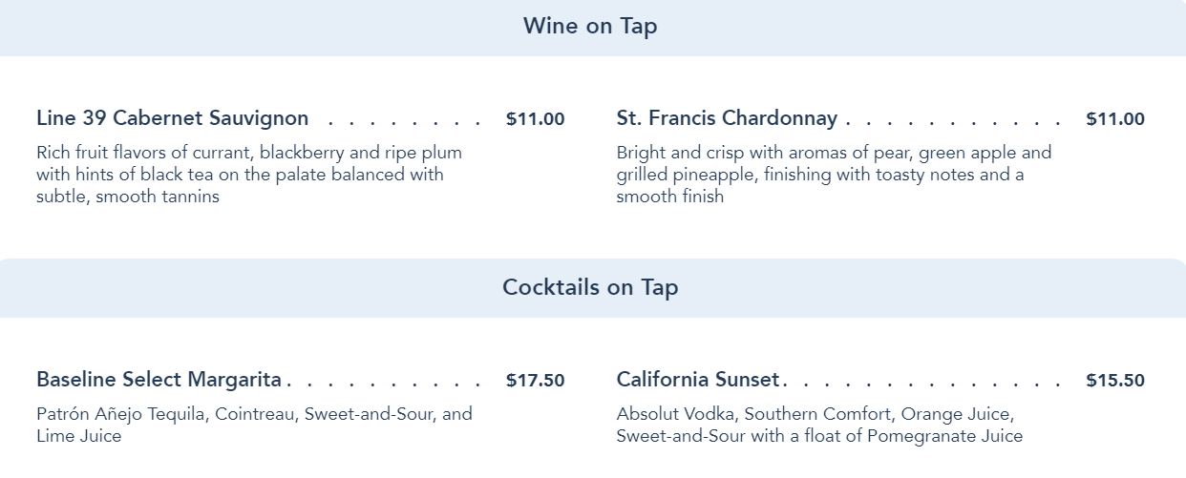Click the Cocktails on Tap section header
Viewport: 1186px width, 478px height.
590,287
